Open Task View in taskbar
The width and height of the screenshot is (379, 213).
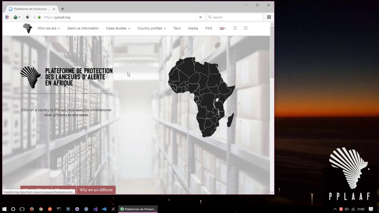tap(22, 209)
